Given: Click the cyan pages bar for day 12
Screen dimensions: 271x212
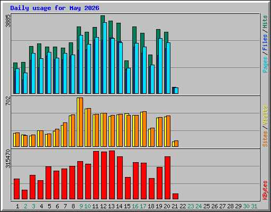Looking at the screenshot, I should point(105,58).
